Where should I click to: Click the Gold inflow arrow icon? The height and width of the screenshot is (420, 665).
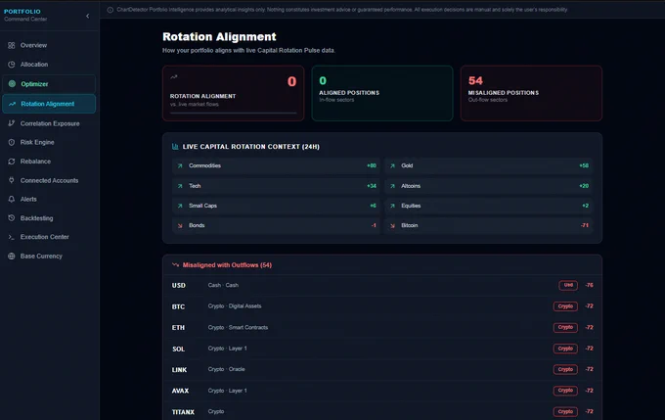click(392, 165)
